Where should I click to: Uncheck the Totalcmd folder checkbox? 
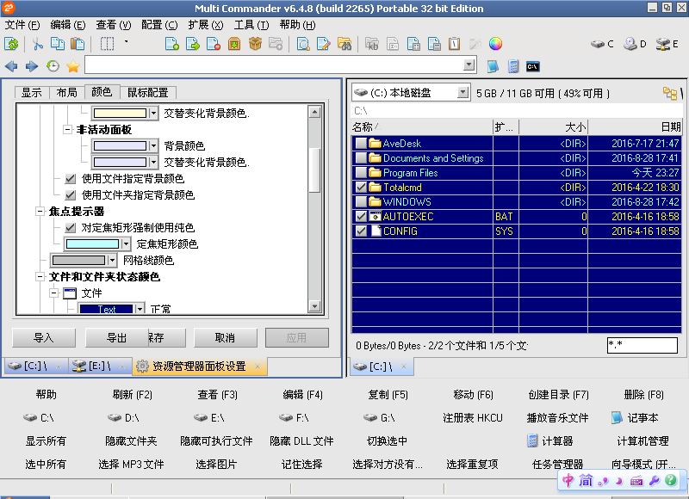[361, 188]
